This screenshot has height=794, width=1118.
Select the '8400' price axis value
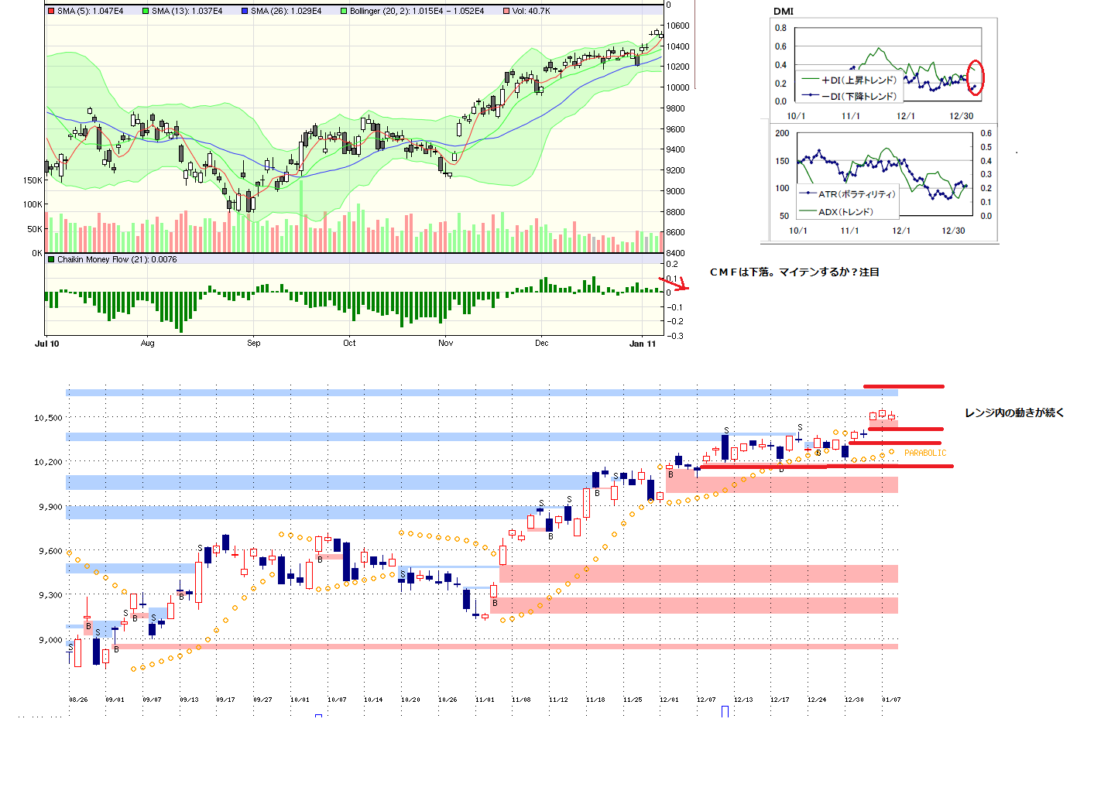(x=675, y=253)
